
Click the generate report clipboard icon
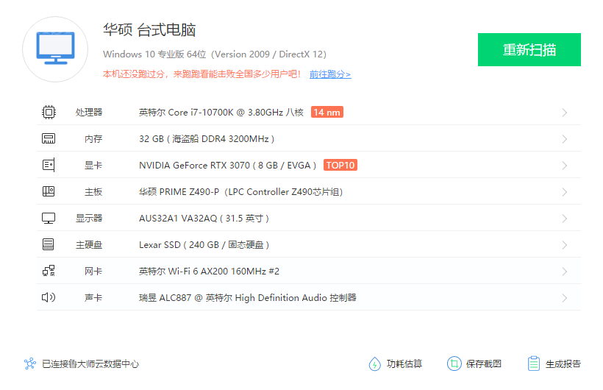coord(533,364)
